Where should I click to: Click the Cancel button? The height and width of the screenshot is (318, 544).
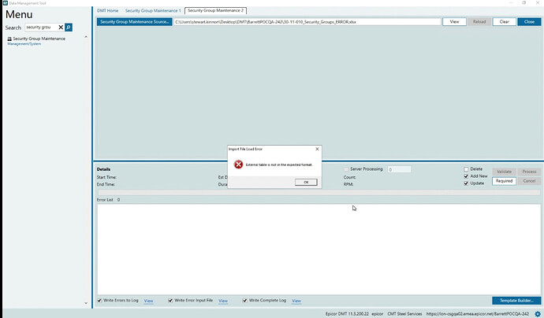[530, 181]
